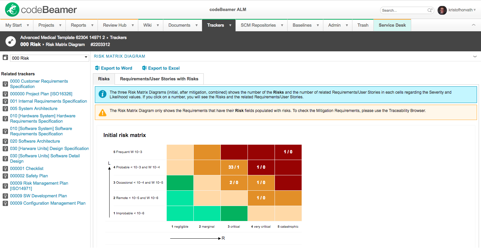The height and width of the screenshot is (249, 481).
Task: Open the 00009 SW Development Plan tracker
Action: (x=38, y=196)
